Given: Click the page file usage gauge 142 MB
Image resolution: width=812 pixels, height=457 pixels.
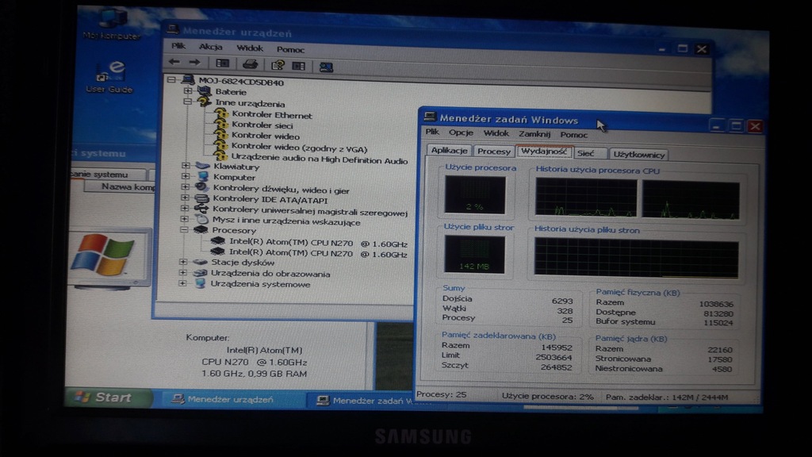Looking at the screenshot, I should (x=474, y=255).
